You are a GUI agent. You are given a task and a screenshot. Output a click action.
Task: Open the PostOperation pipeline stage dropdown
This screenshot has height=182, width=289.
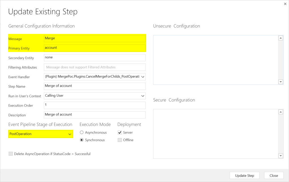click(x=70, y=134)
